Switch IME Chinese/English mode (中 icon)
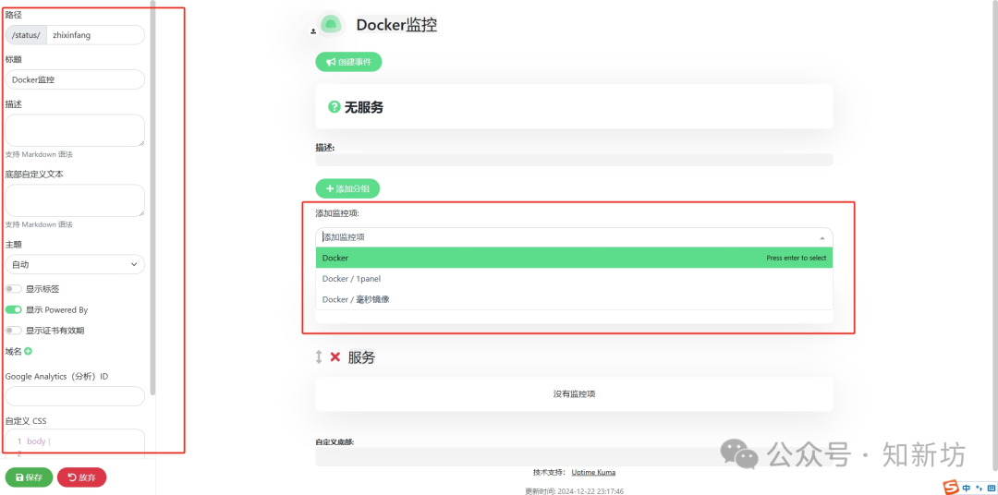The image size is (998, 495). click(967, 488)
